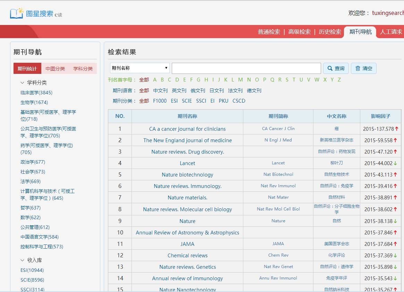
Task: Filter journals by initial letter N
Action: pos(249,80)
